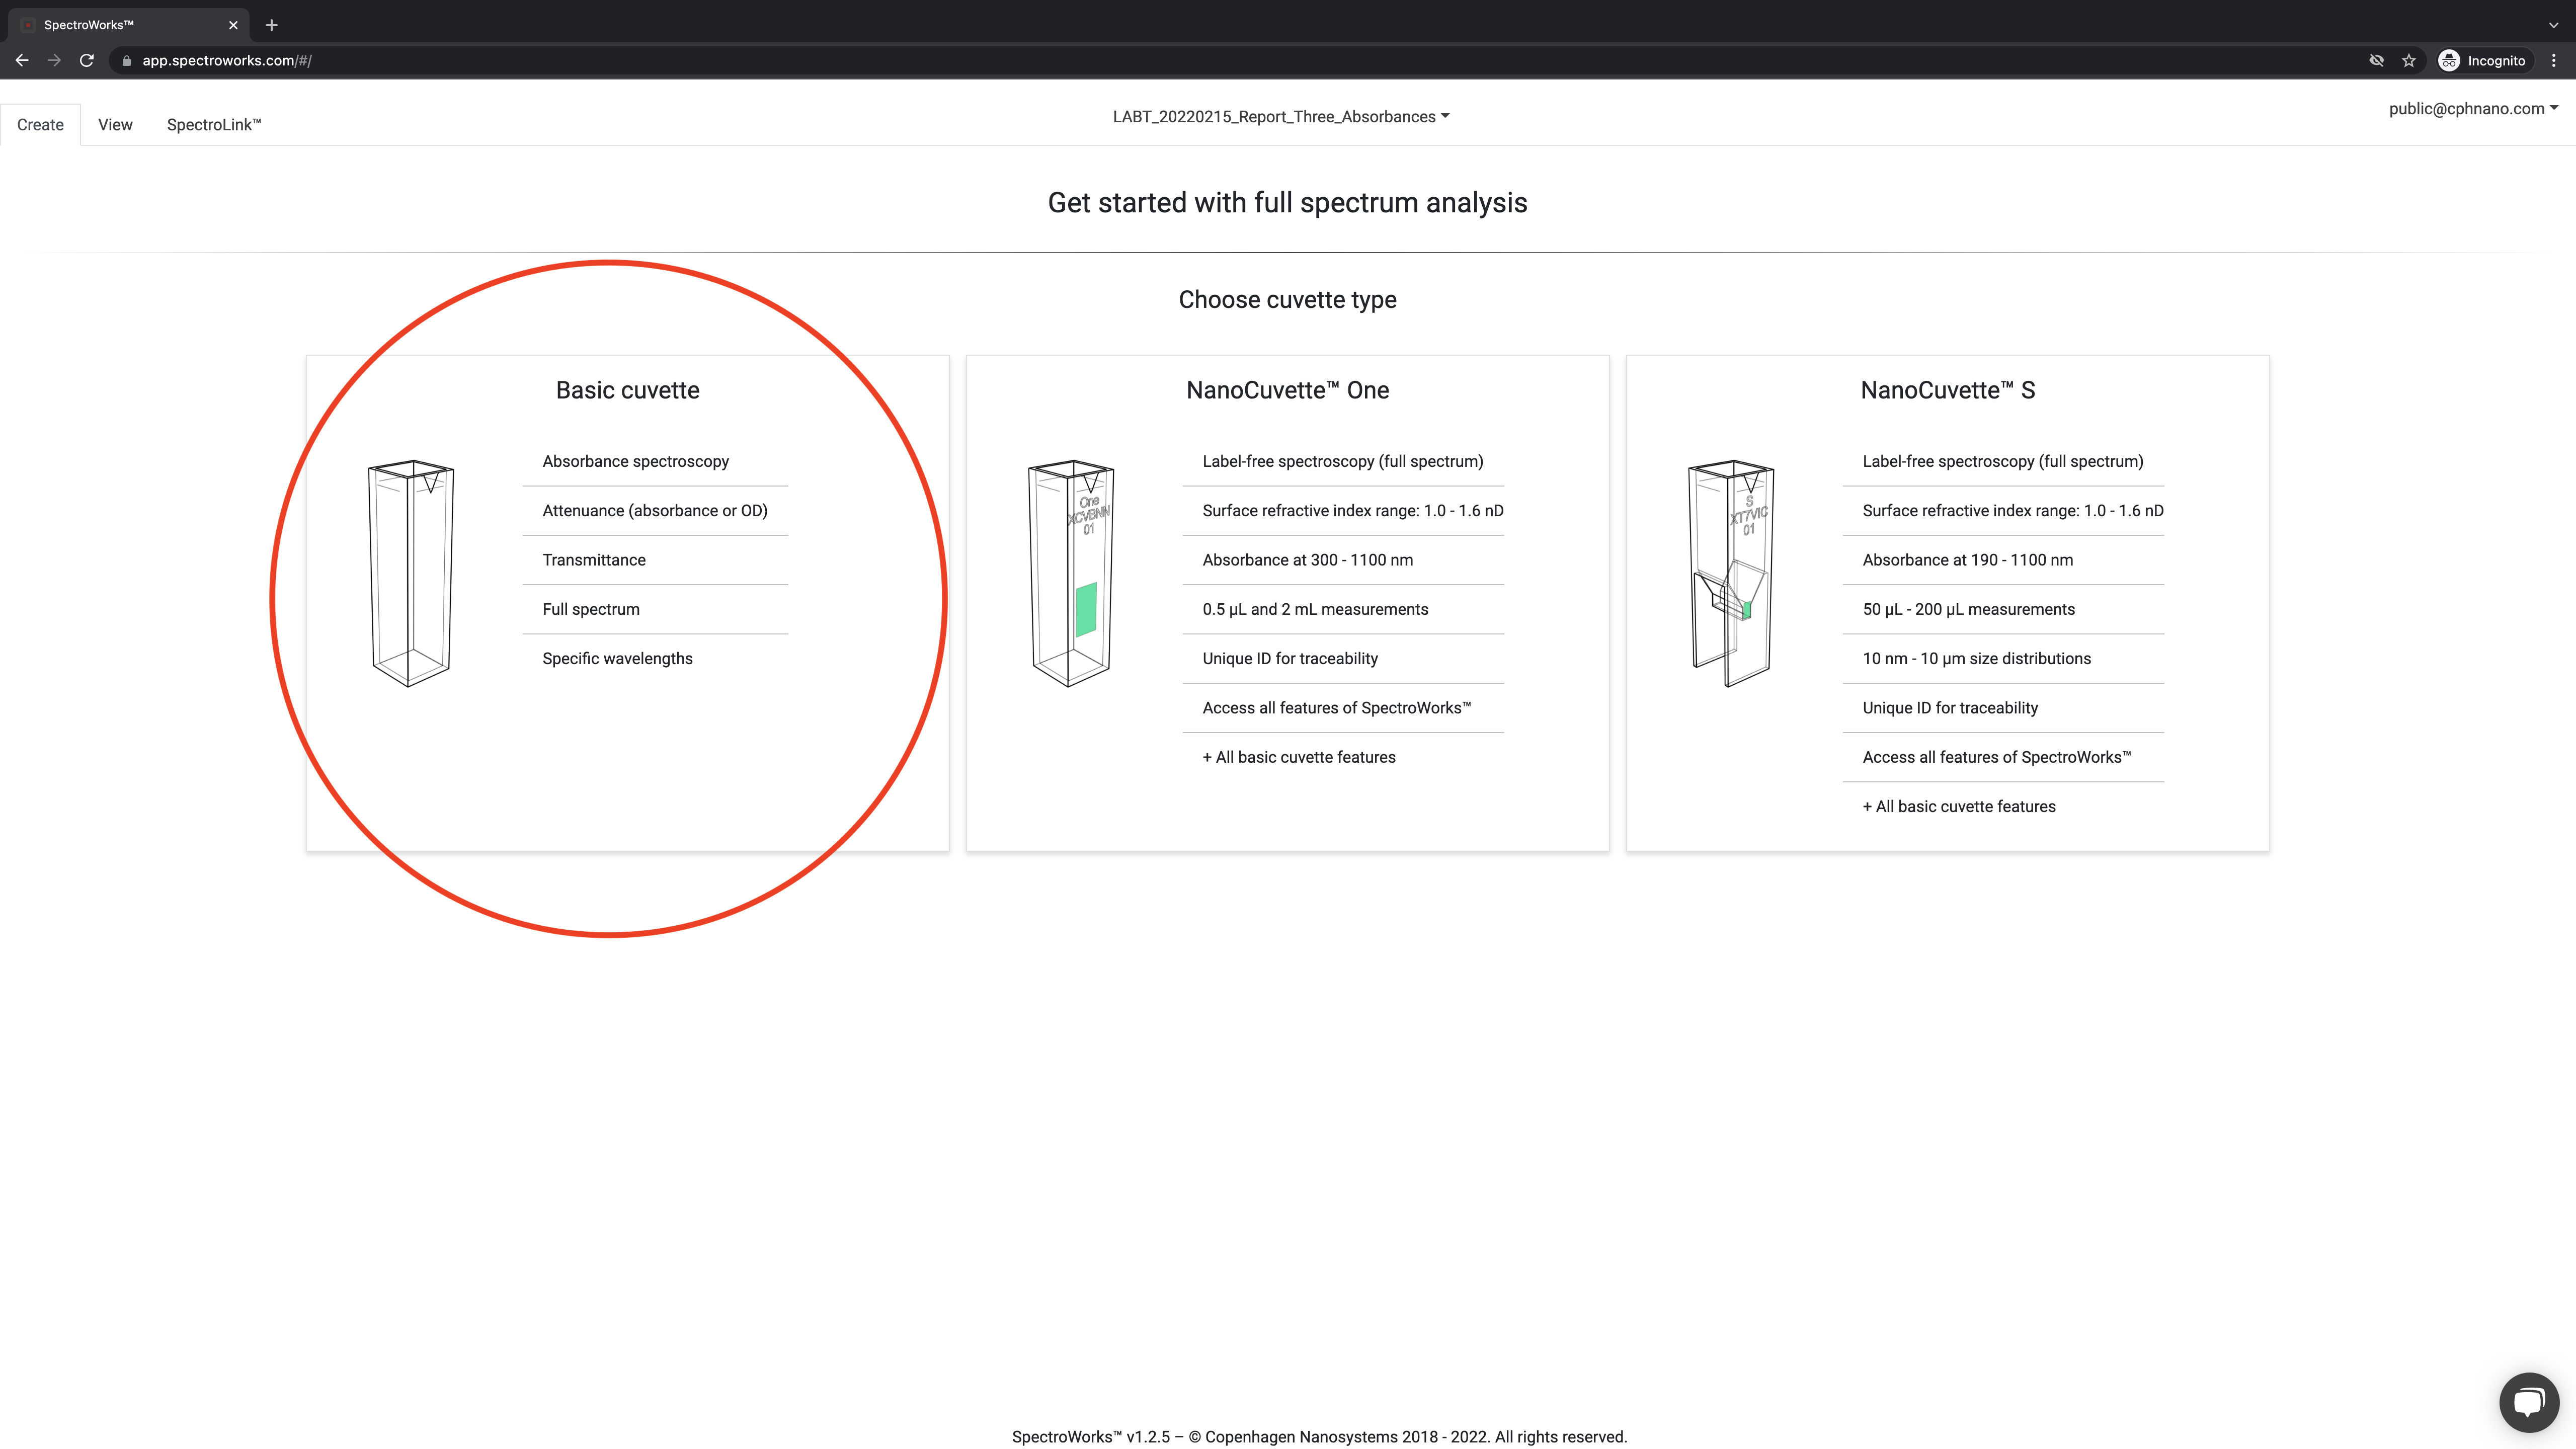The height and width of the screenshot is (1449, 2576).
Task: Switch to the Create tab
Action: [40, 125]
